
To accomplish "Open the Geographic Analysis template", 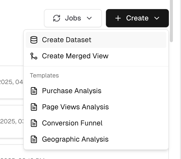I will 75,139.
